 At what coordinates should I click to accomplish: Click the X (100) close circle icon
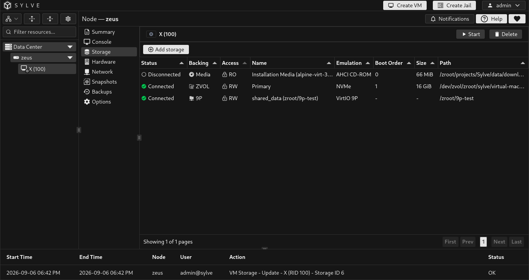pyautogui.click(x=151, y=34)
